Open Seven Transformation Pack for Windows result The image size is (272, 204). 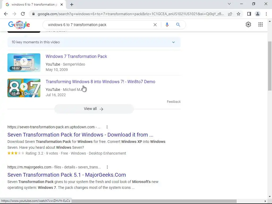click(x=80, y=135)
